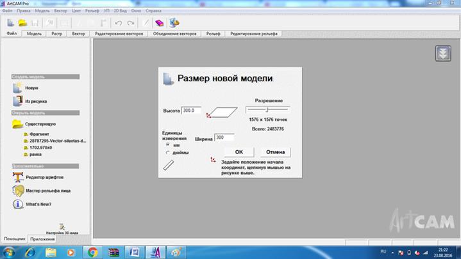The image size is (461, 259).
Task: Select мм units radio button
Action: point(168,145)
